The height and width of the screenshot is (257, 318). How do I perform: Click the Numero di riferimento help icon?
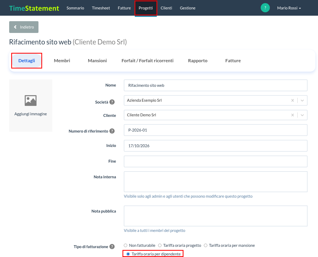pos(112,131)
